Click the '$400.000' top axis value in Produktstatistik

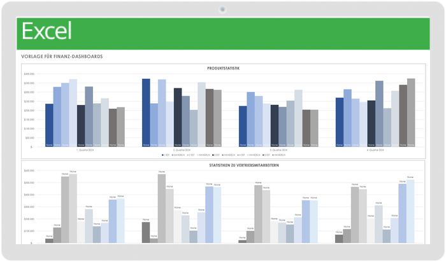pyautogui.click(x=29, y=74)
